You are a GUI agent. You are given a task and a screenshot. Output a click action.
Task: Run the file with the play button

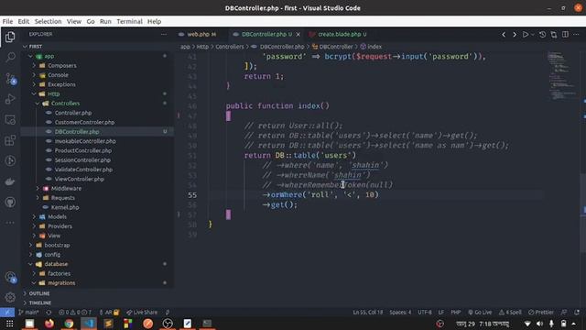click(526, 35)
